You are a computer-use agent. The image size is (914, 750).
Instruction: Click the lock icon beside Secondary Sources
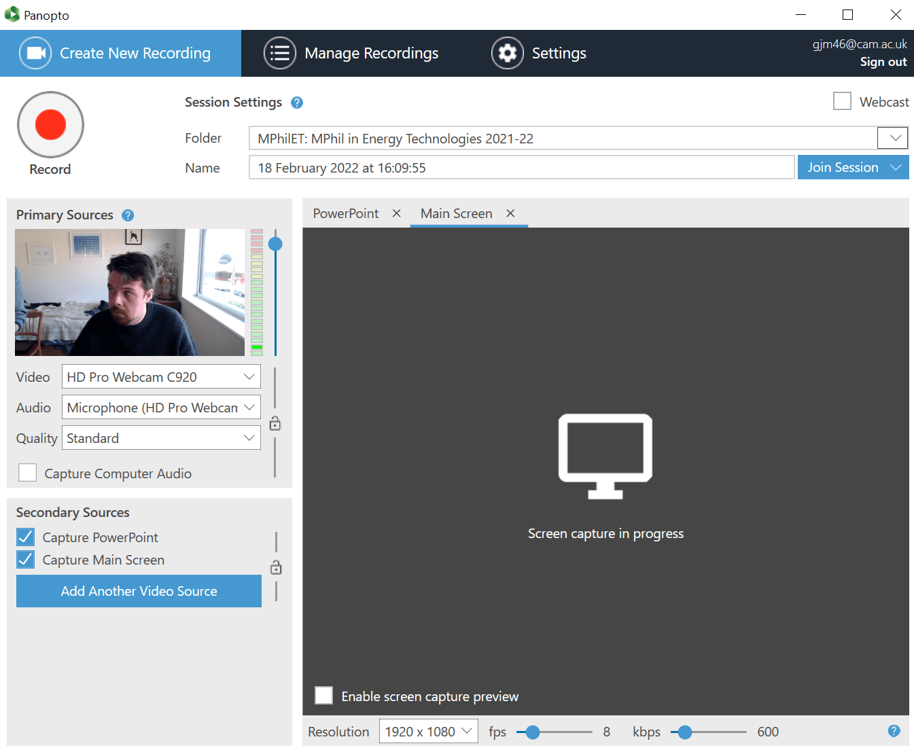(276, 568)
